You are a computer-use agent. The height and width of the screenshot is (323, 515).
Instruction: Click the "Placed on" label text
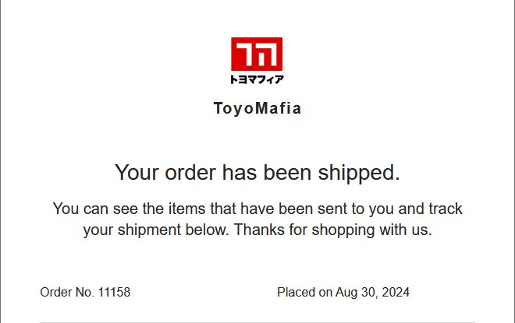pos(305,292)
